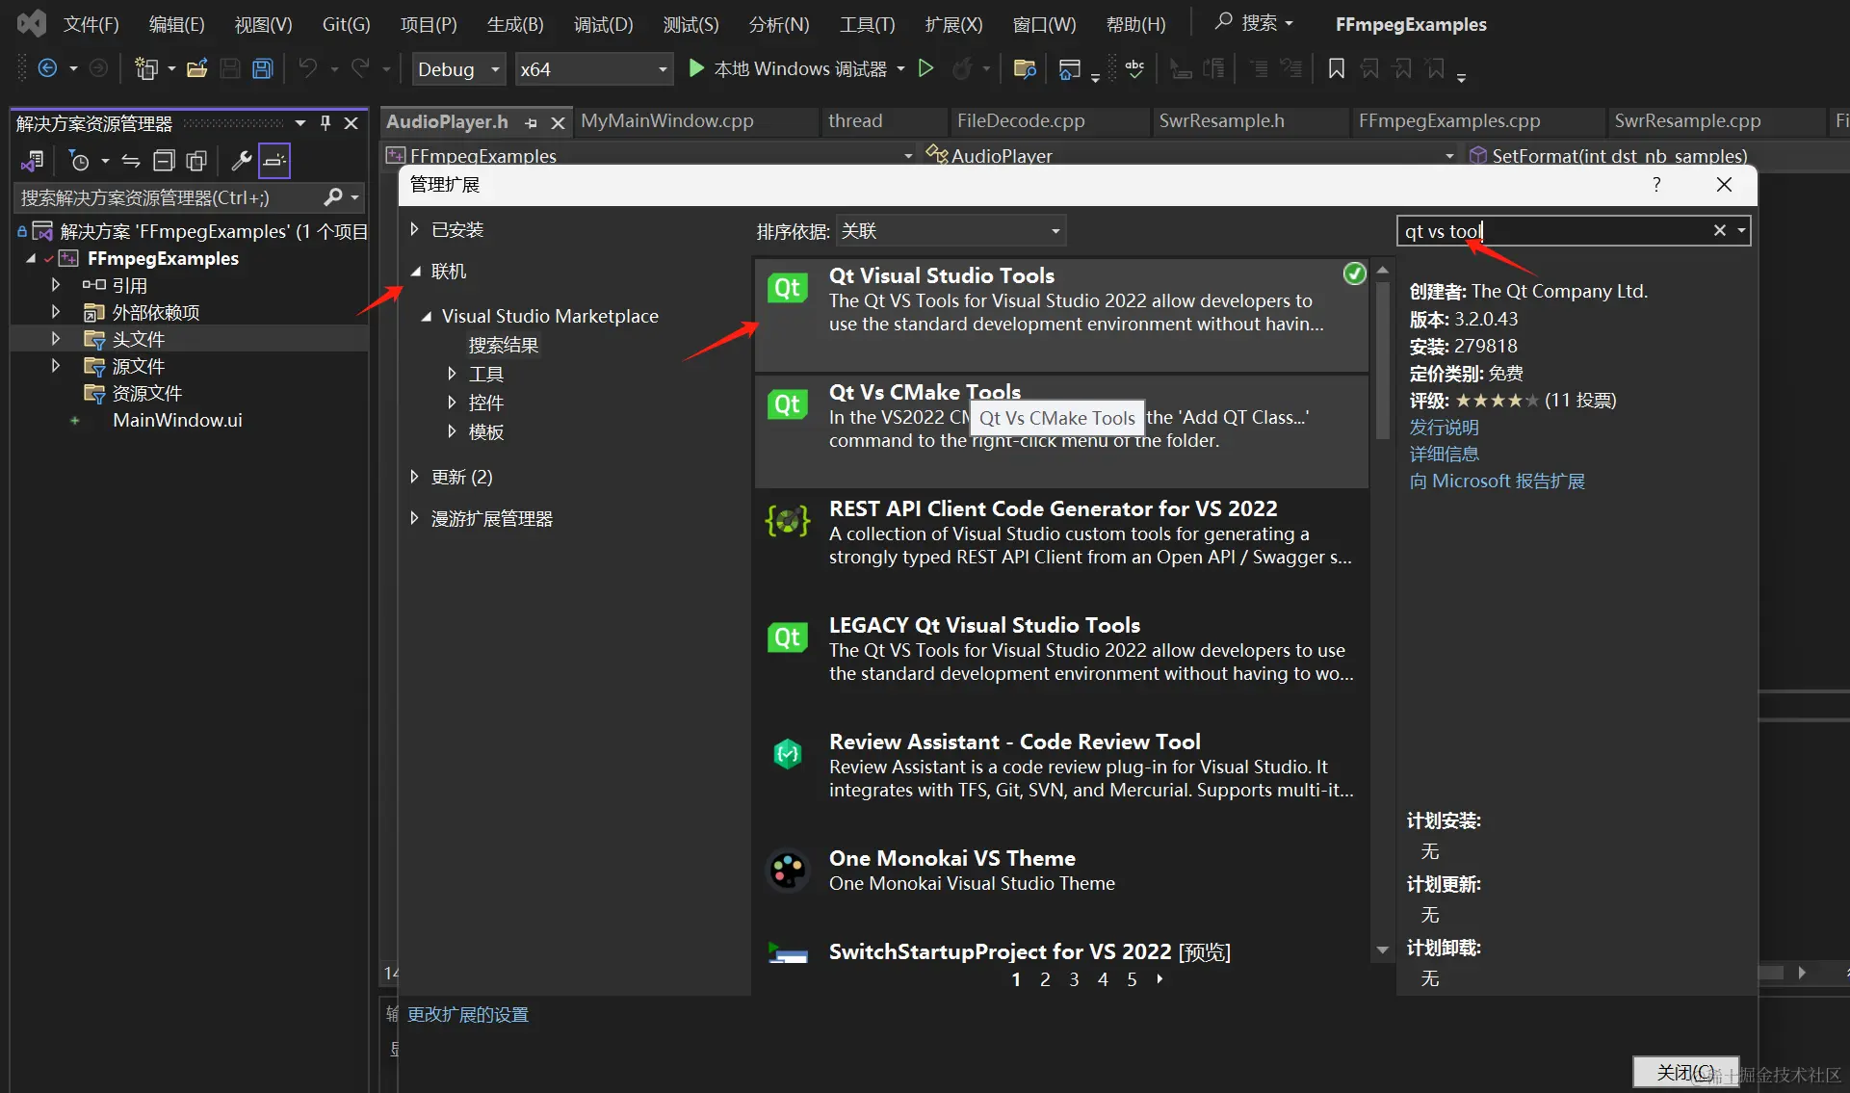The image size is (1850, 1093).
Task: Open the extension search box dropdown arrow
Action: 1741,230
